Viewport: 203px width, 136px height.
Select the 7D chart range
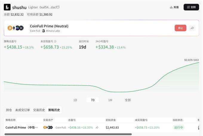click(x=93, y=100)
